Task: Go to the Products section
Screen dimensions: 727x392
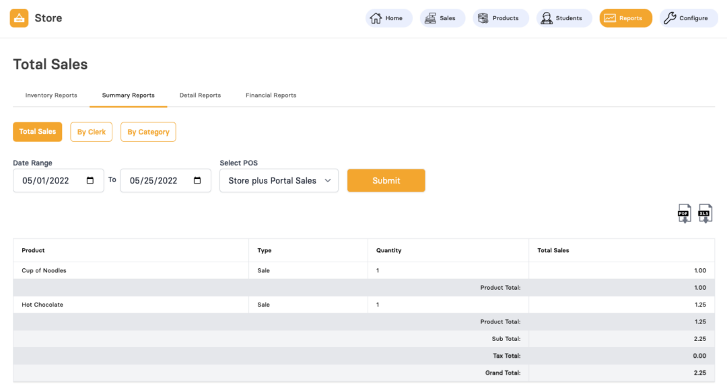Action: 500,18
